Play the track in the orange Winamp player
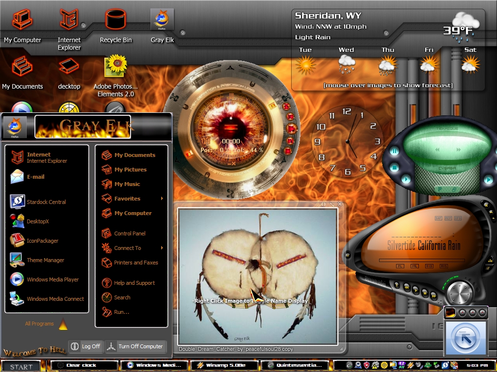The image size is (497, 372). [x=415, y=290]
